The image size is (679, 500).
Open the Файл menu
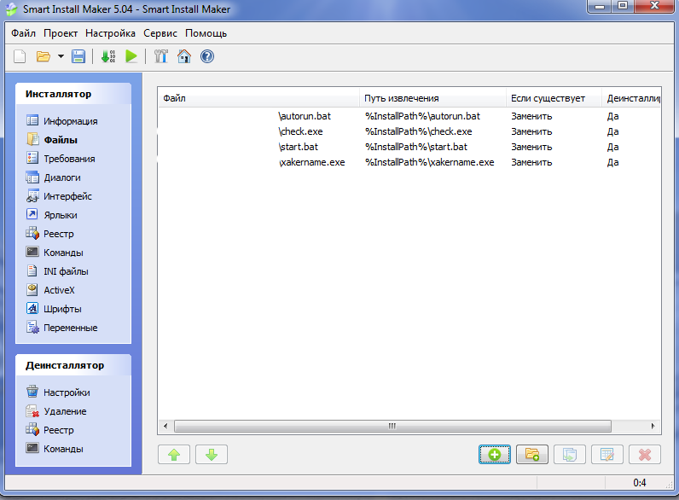23,33
